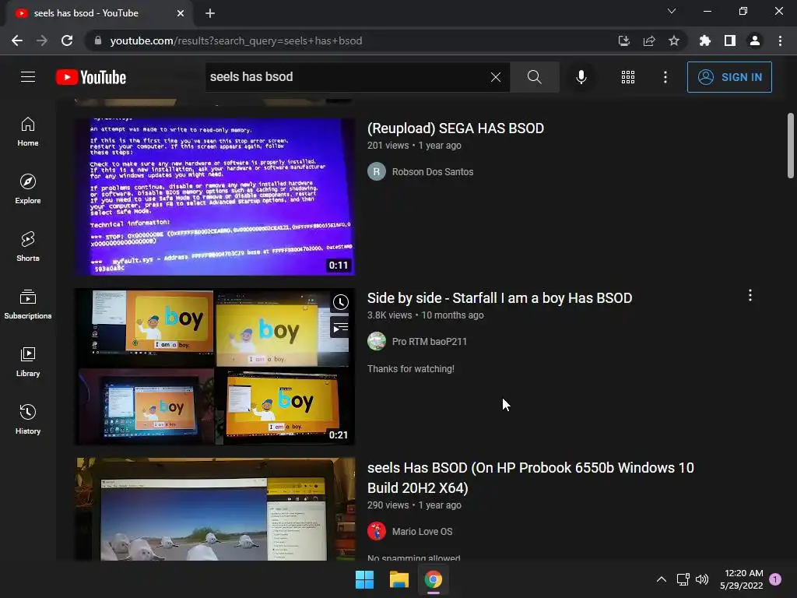Screen dimensions: 797x598
Task: Share this page from the address bar
Action: point(648,40)
